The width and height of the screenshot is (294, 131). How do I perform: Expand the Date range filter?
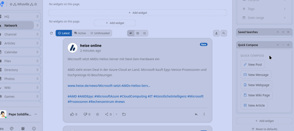click(x=264, y=18)
